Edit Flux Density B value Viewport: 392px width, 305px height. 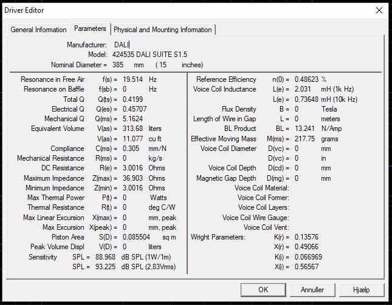pyautogui.click(x=297, y=109)
